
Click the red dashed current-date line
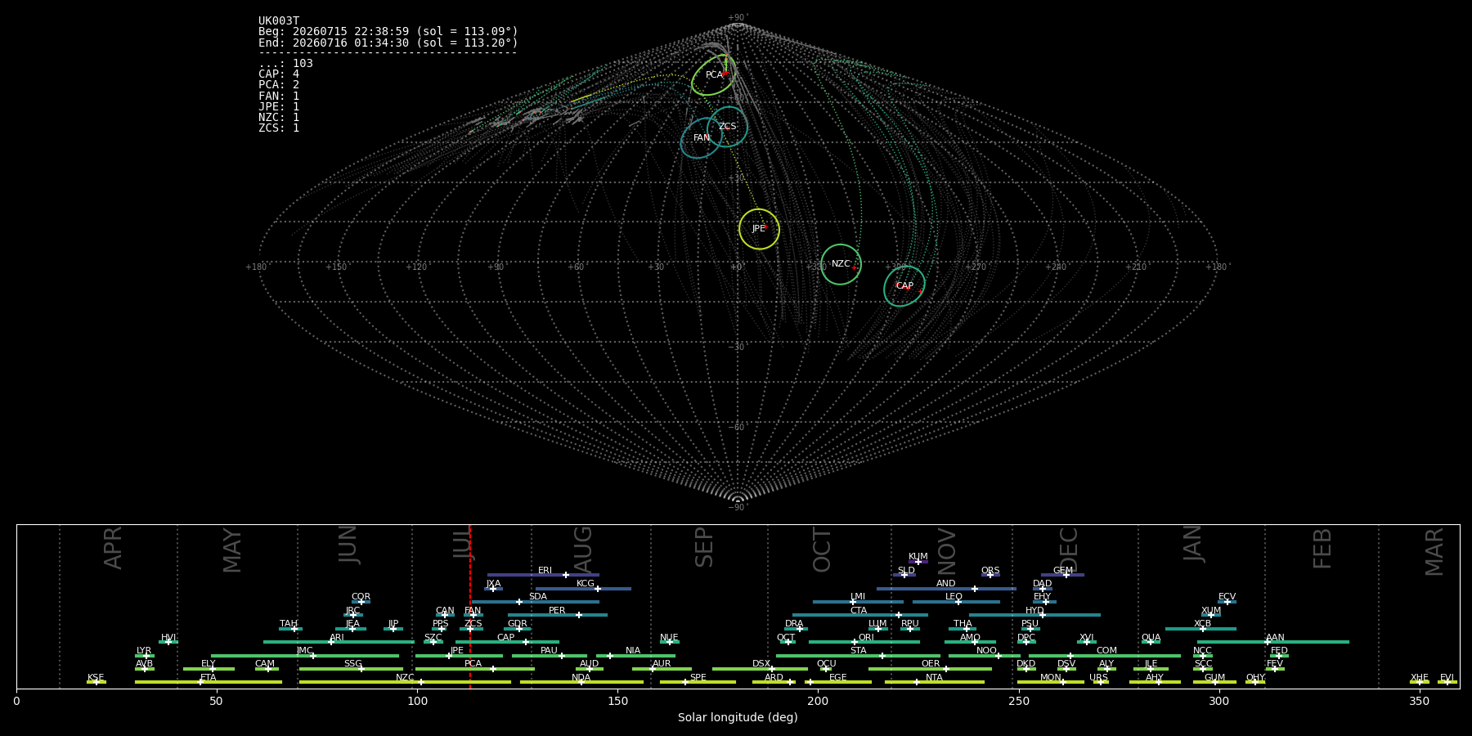point(470,606)
